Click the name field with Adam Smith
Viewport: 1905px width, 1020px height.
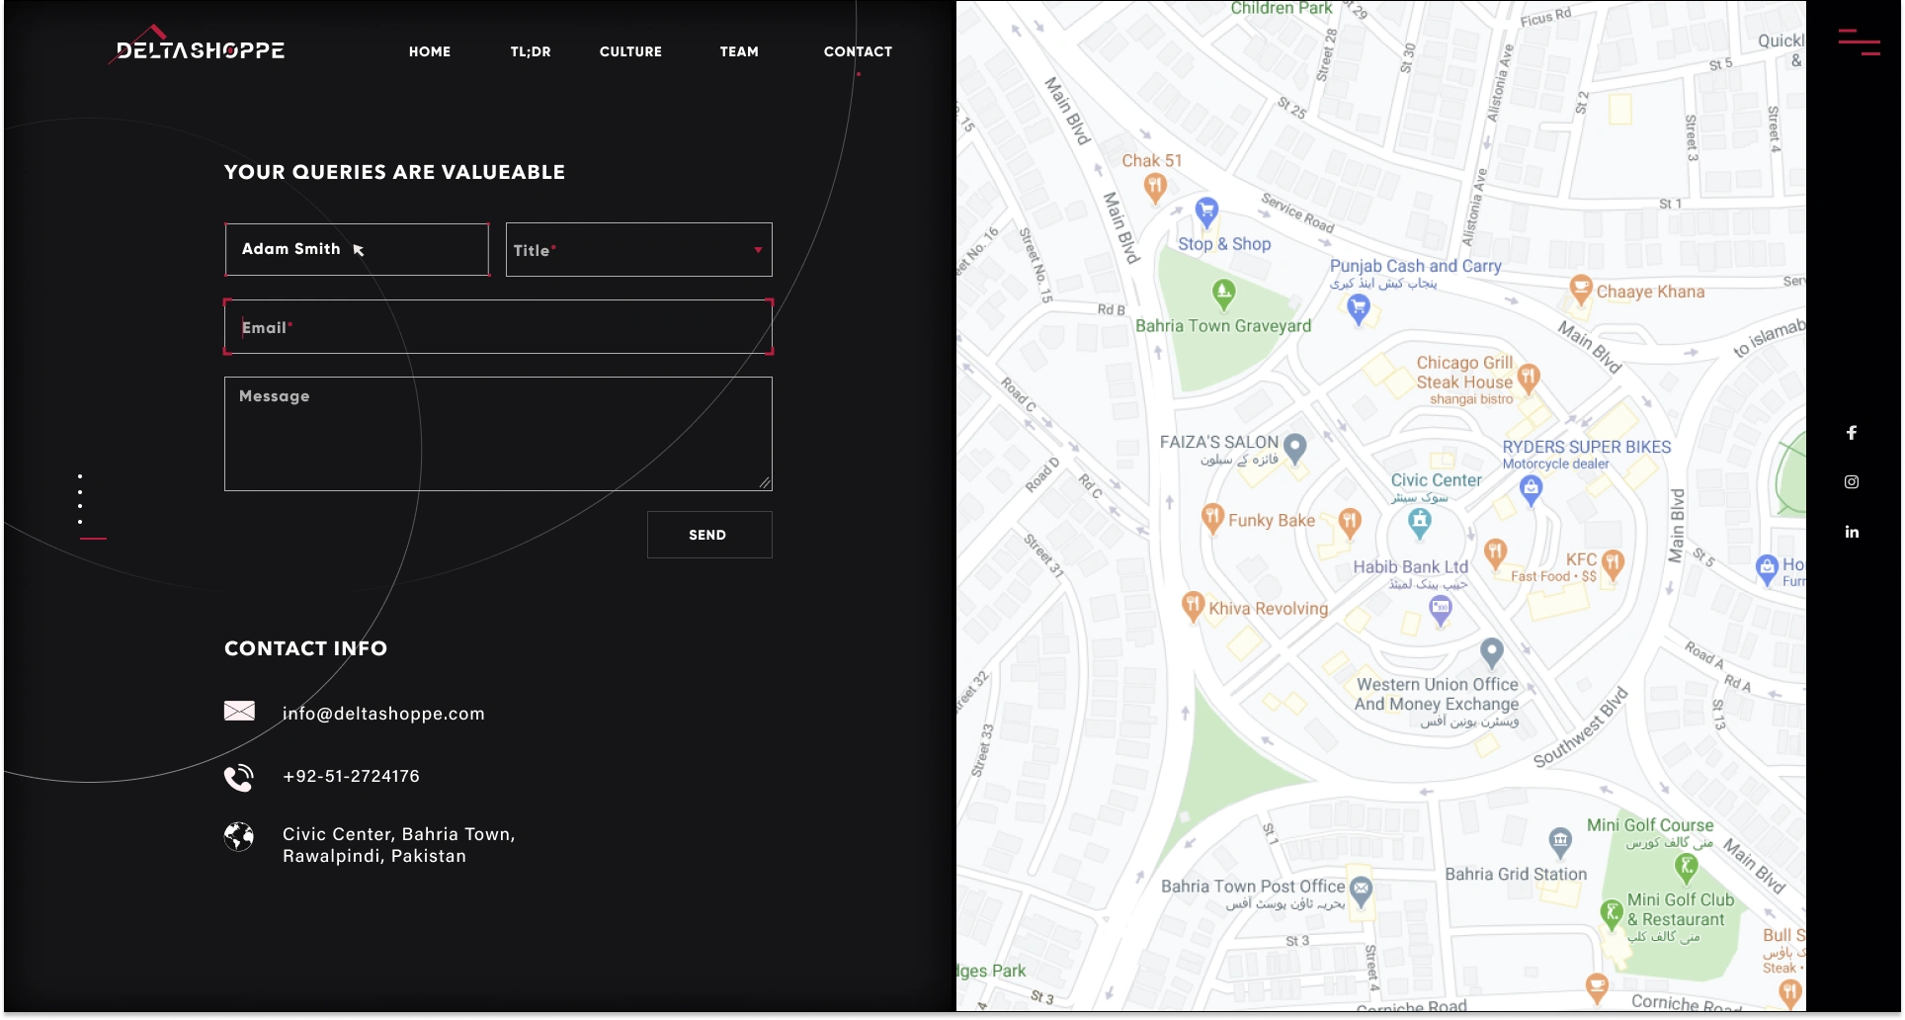[x=357, y=249]
